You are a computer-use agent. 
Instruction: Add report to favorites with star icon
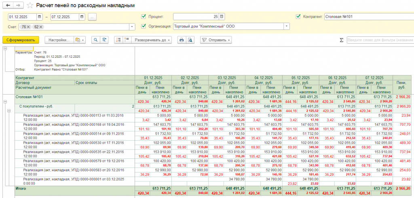click(30, 6)
